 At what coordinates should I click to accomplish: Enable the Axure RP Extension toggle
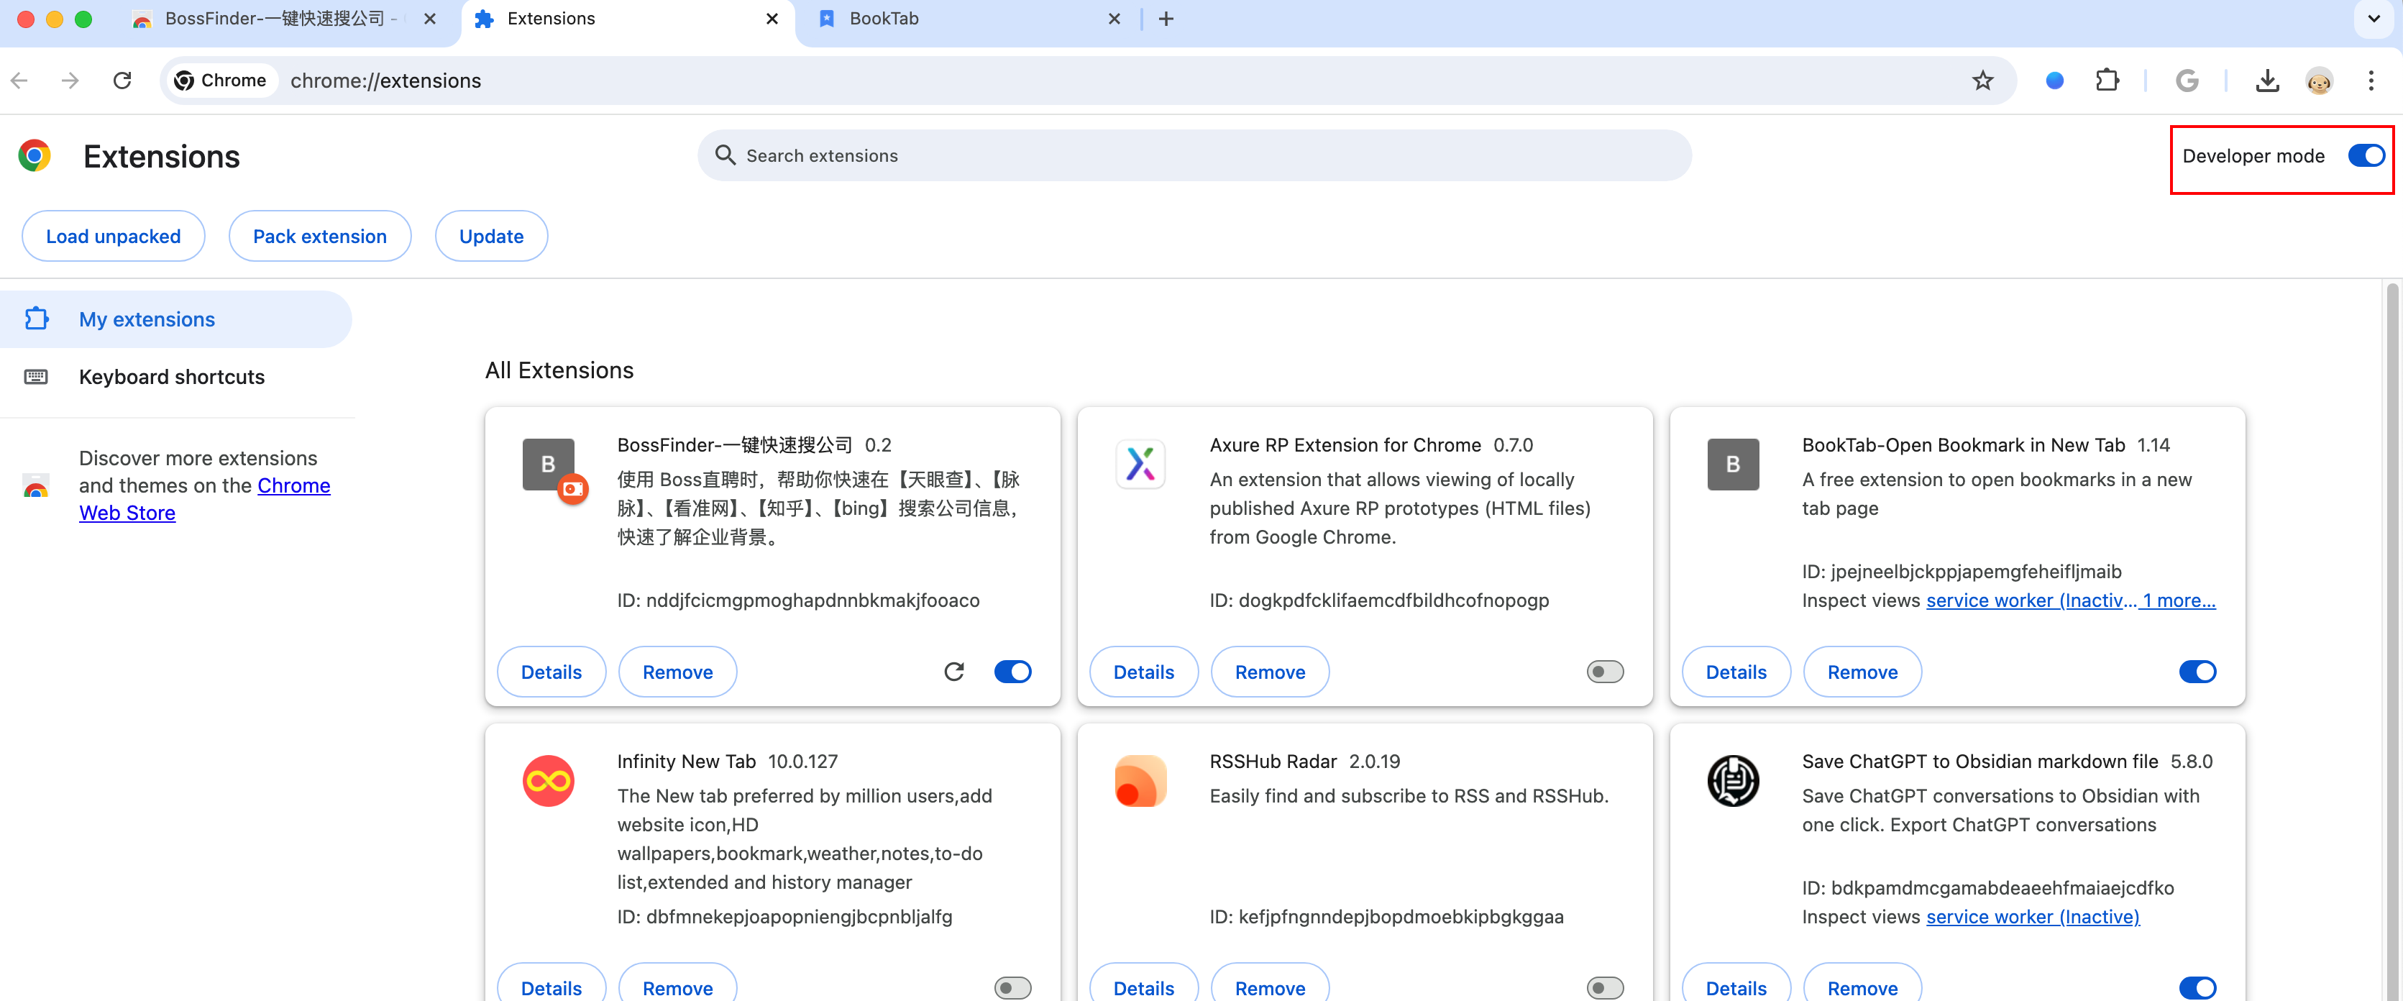1604,672
